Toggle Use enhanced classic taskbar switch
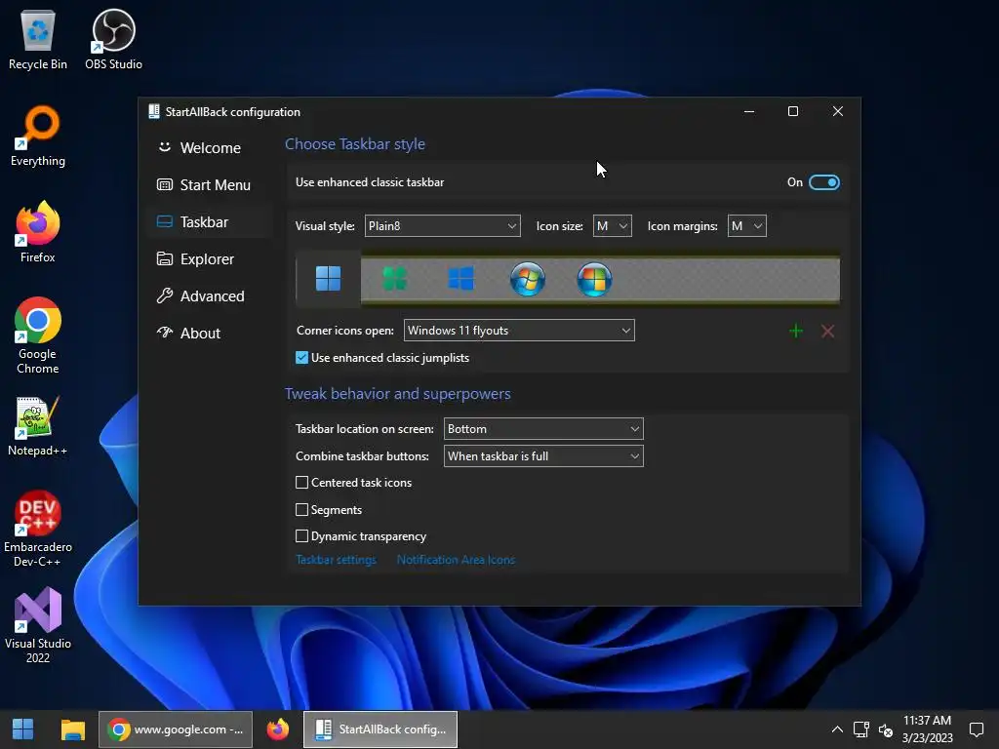This screenshot has height=749, width=999. (x=823, y=182)
